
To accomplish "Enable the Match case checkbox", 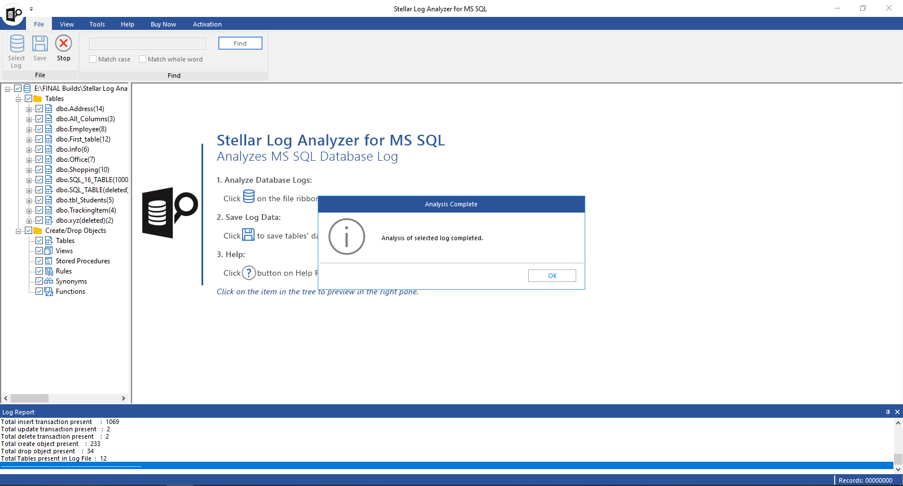I will point(93,59).
